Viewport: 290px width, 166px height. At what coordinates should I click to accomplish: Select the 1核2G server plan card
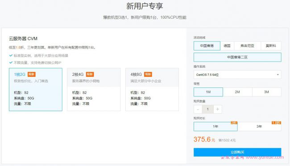[36, 89]
